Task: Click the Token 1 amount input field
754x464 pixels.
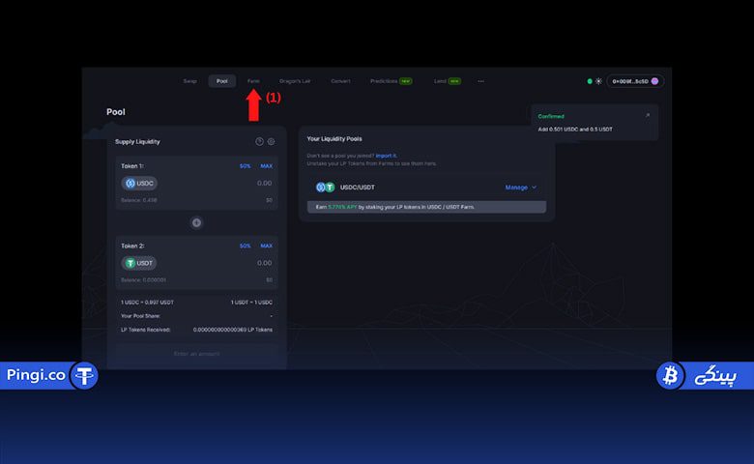Action: coord(264,184)
